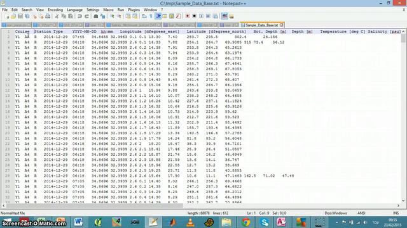Image resolution: width=407 pixels, height=228 pixels.
Task: Open the Language menu
Action: (75, 10)
